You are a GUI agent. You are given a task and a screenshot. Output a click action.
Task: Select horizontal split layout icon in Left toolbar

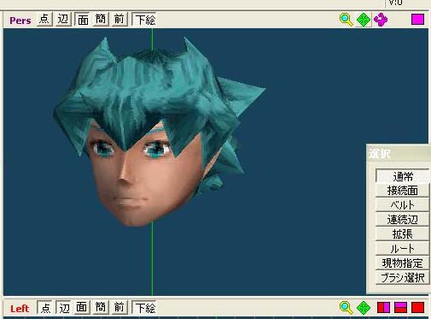(x=400, y=308)
